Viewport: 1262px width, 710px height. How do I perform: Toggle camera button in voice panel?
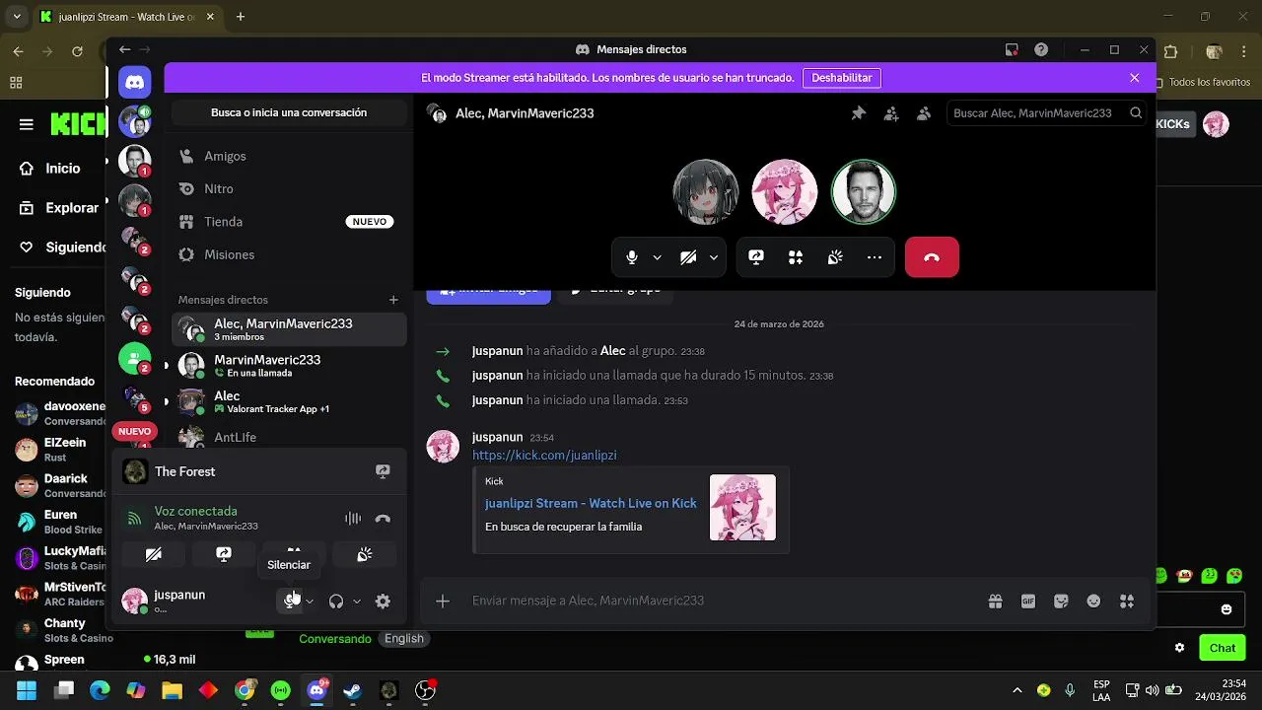[x=153, y=554]
